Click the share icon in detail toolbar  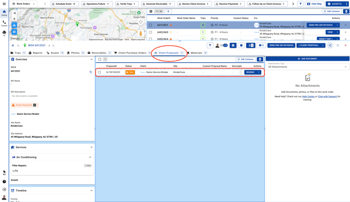(330, 46)
